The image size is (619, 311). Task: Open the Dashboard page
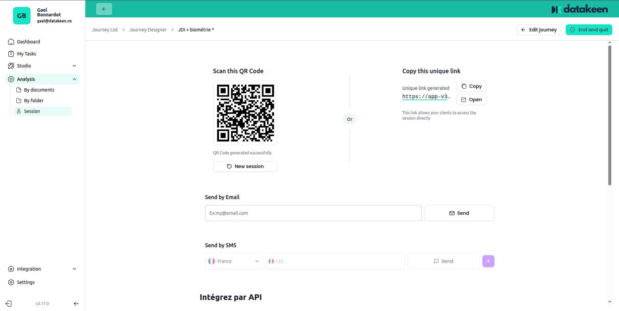point(43,42)
